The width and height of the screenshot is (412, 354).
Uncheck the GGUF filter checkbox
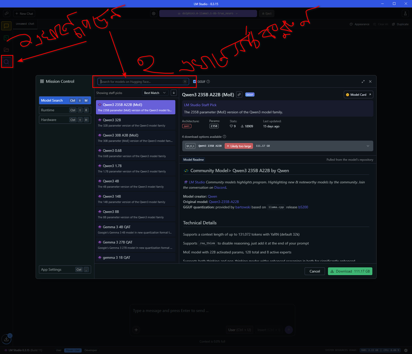195,81
